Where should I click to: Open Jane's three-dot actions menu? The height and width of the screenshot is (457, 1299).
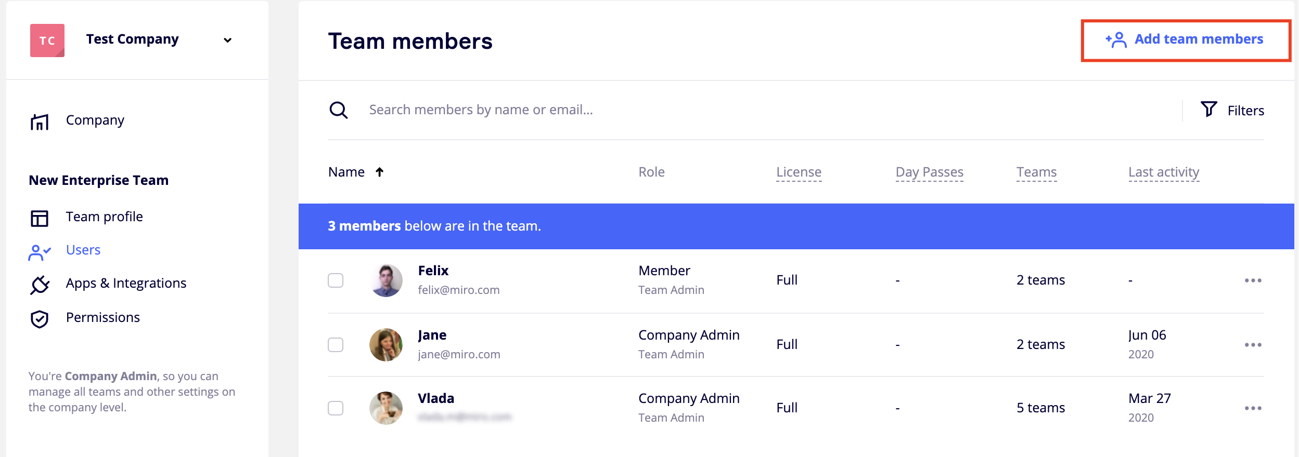(1253, 345)
